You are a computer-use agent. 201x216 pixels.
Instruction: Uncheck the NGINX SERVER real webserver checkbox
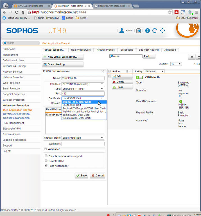[x=47, y=114]
